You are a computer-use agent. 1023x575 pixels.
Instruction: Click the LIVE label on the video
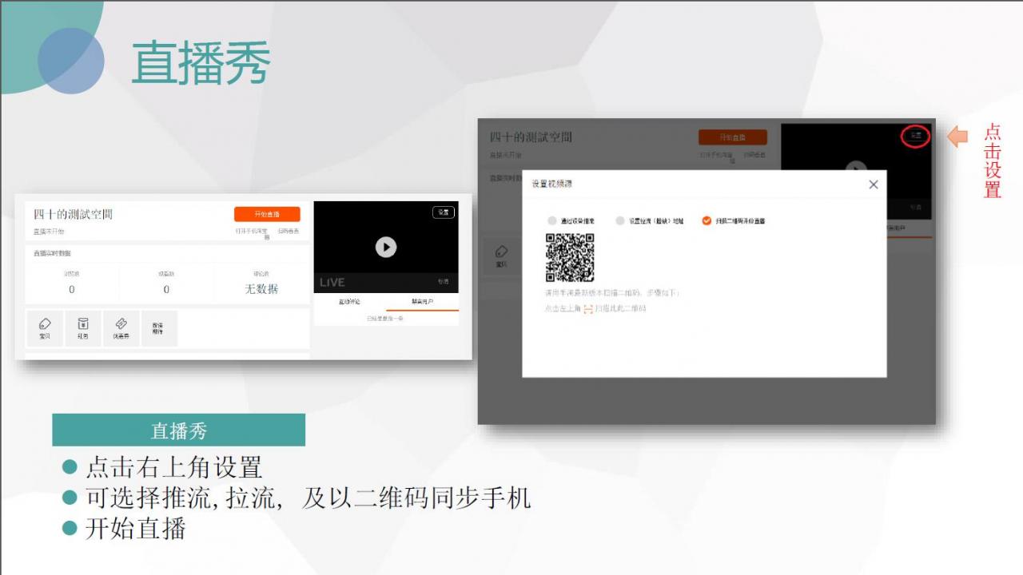click(332, 283)
